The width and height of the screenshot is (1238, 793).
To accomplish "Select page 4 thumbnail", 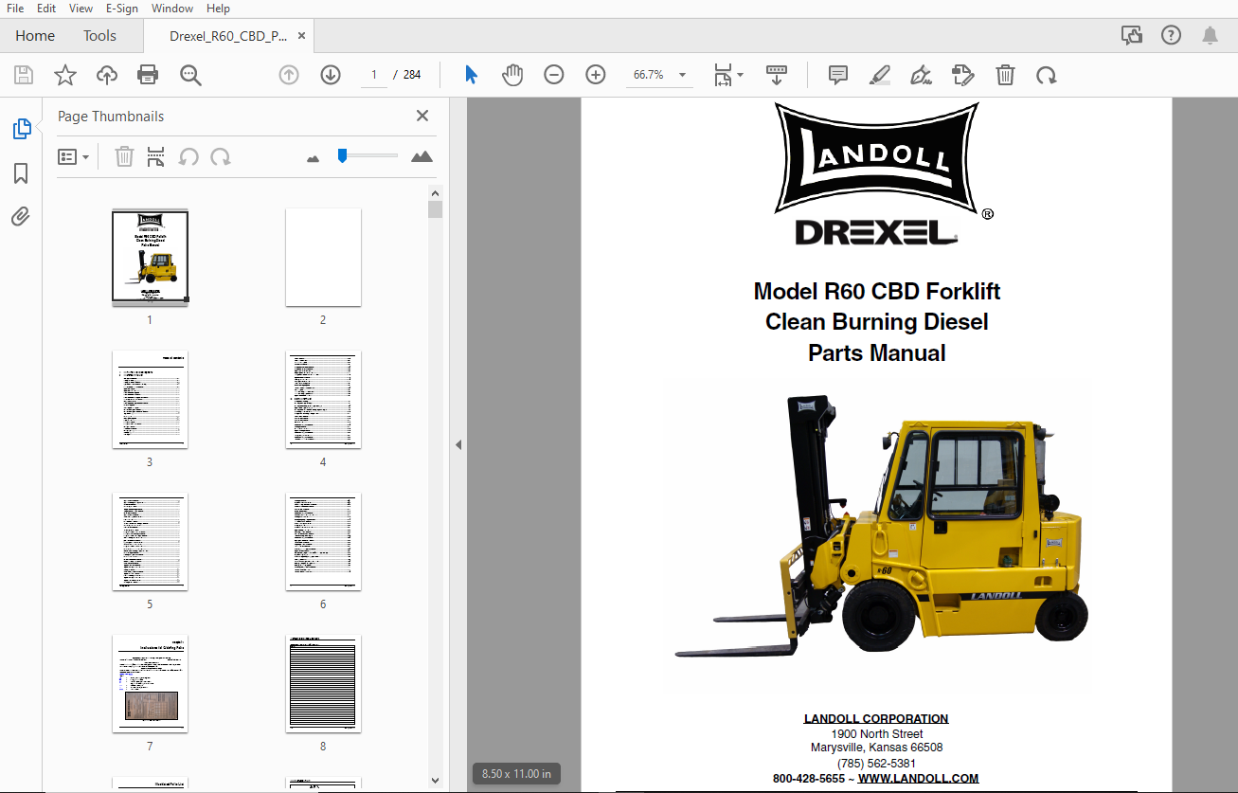I will [x=323, y=399].
